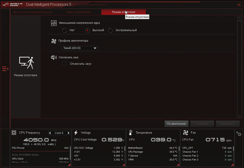Select the Режим отсутствия tab

(124, 12)
